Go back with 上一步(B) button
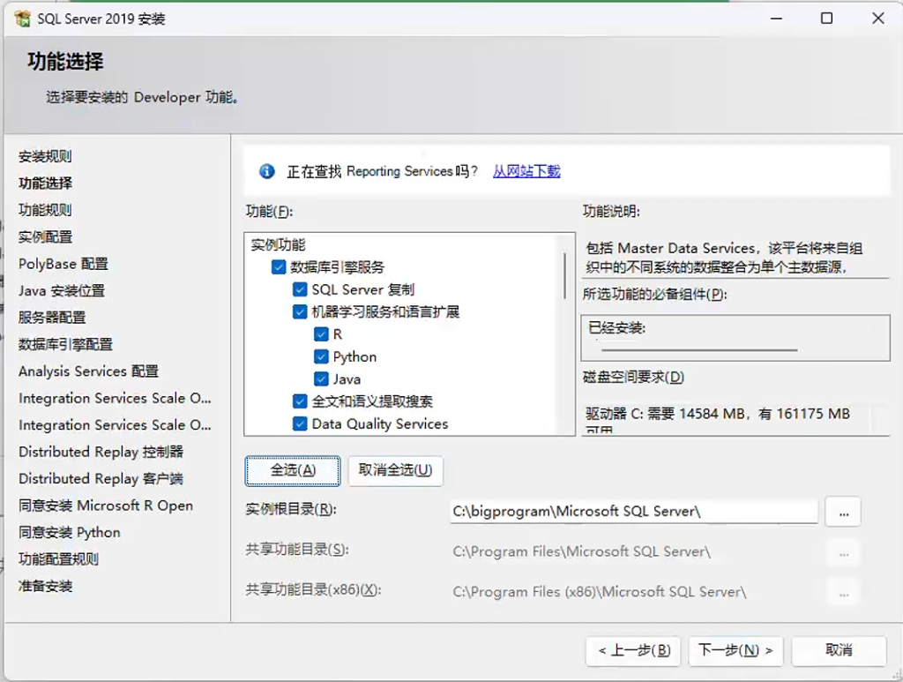 [633, 651]
